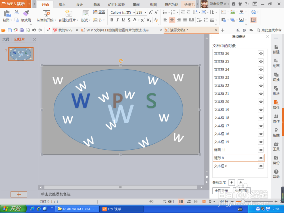Hide 文本框 6 with eye icon
The image size is (284, 213).
261,166
